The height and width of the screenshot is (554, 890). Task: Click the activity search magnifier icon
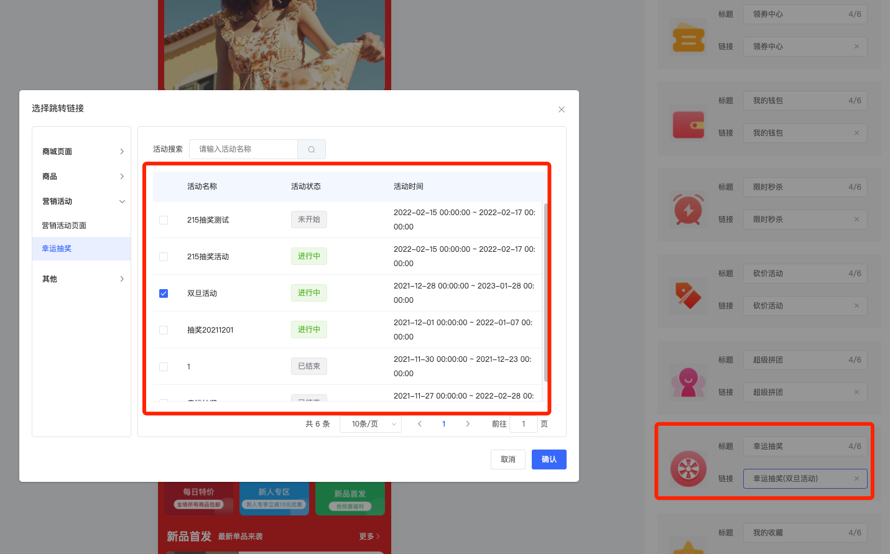click(x=312, y=149)
